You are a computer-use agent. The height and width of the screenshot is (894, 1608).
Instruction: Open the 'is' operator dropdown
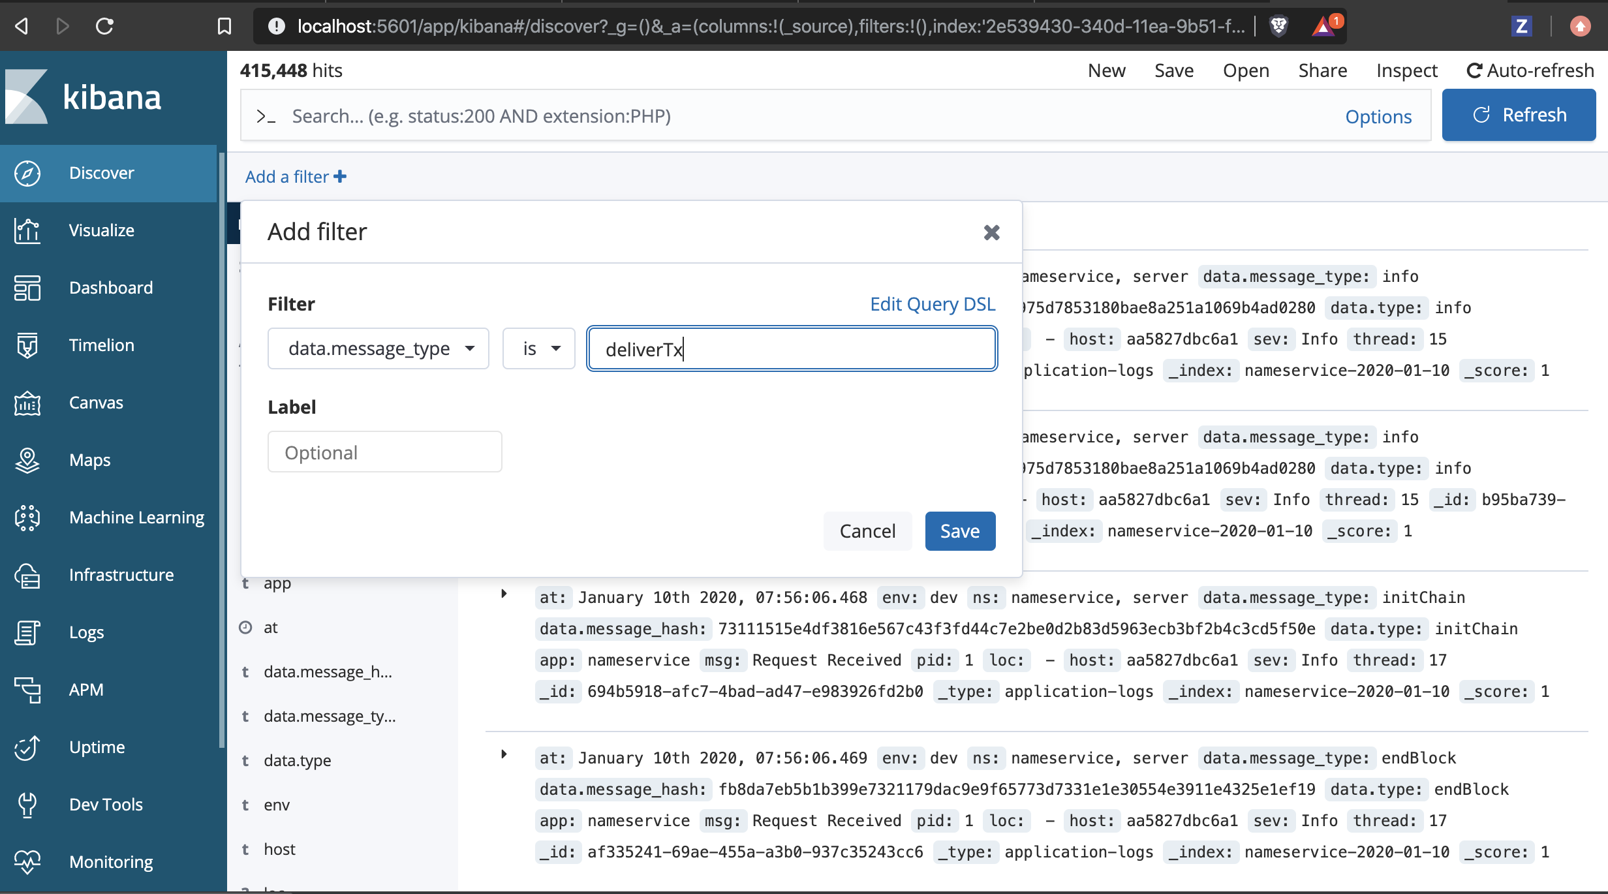click(539, 348)
